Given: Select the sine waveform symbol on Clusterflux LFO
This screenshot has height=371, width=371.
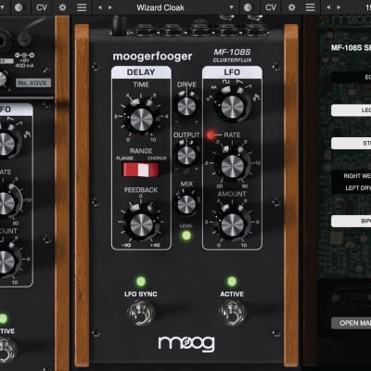Looking at the screenshot, I should coord(210,98).
